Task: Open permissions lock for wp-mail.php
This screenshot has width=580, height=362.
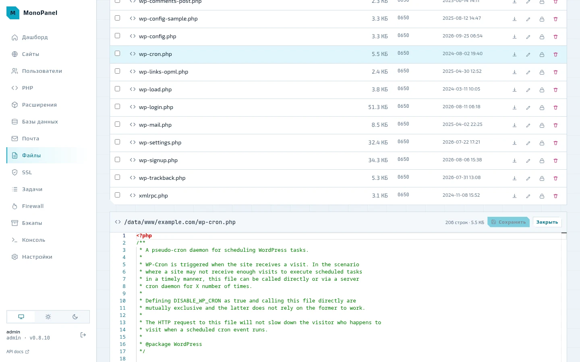Action: point(542,125)
